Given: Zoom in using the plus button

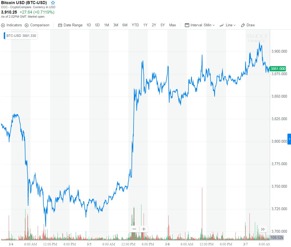Looking at the screenshot, I should 144,229.
